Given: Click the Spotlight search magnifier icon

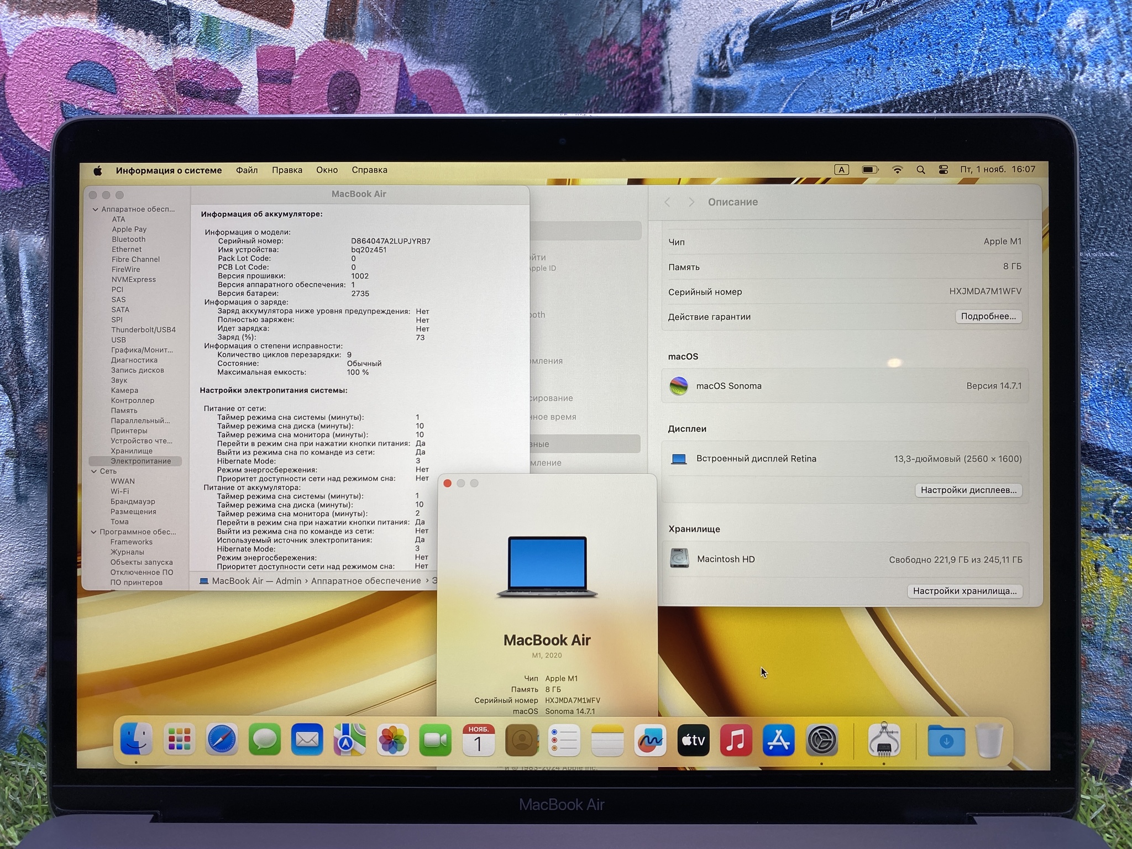Looking at the screenshot, I should (x=920, y=170).
